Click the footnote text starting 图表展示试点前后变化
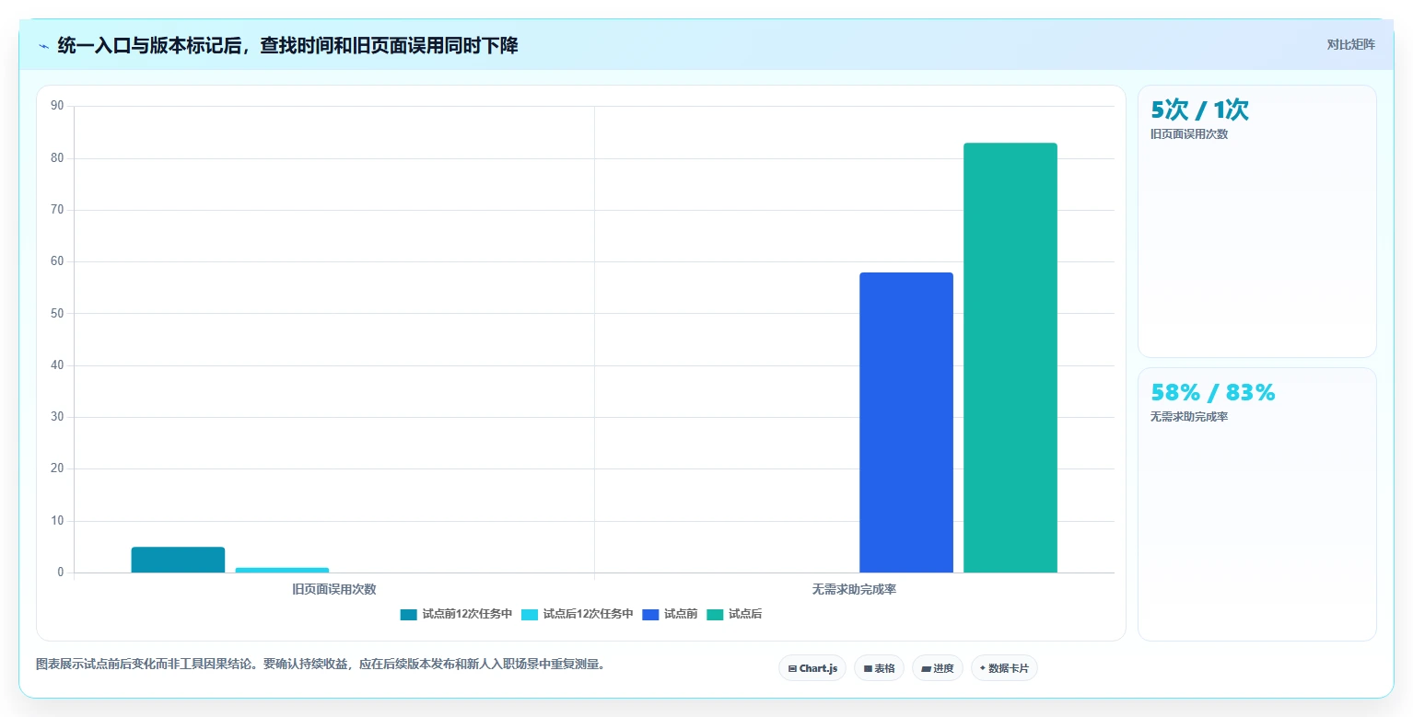Image resolution: width=1413 pixels, height=717 pixels. [321, 664]
